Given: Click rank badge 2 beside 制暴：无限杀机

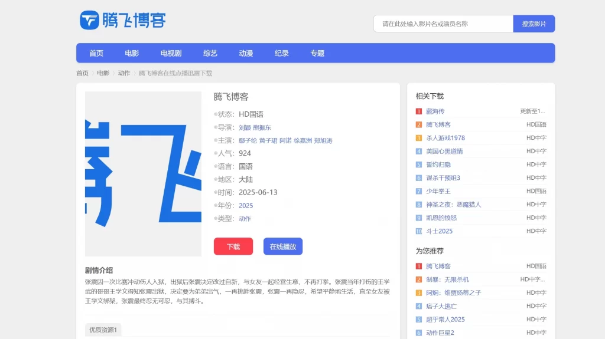Looking at the screenshot, I should [419, 279].
